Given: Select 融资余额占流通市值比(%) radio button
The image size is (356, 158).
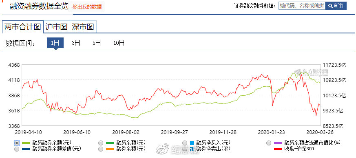Looking at the screenshot, I should tap(269, 143).
